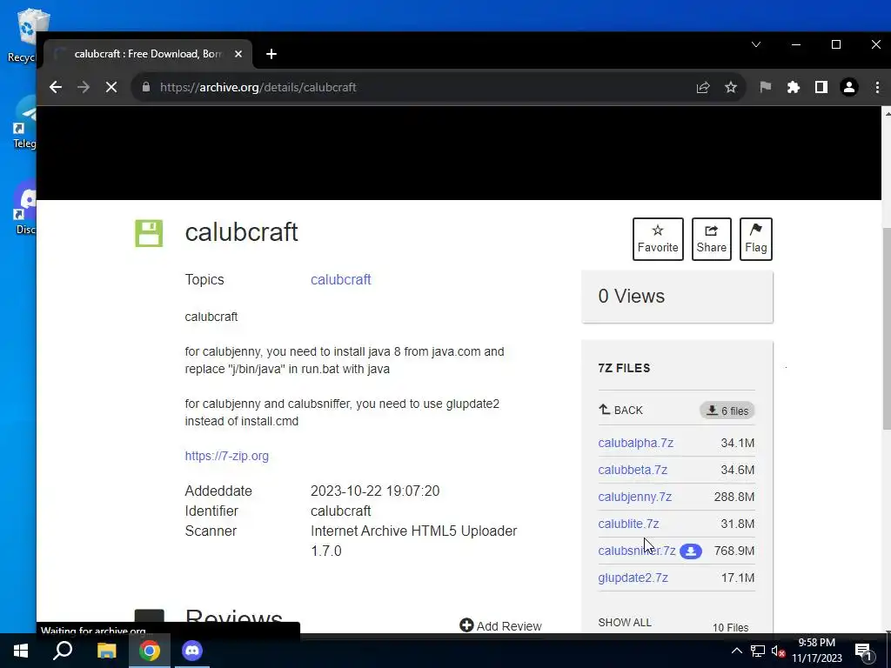Switch to Chrome in taskbar
This screenshot has height=668, width=891.
(x=150, y=651)
